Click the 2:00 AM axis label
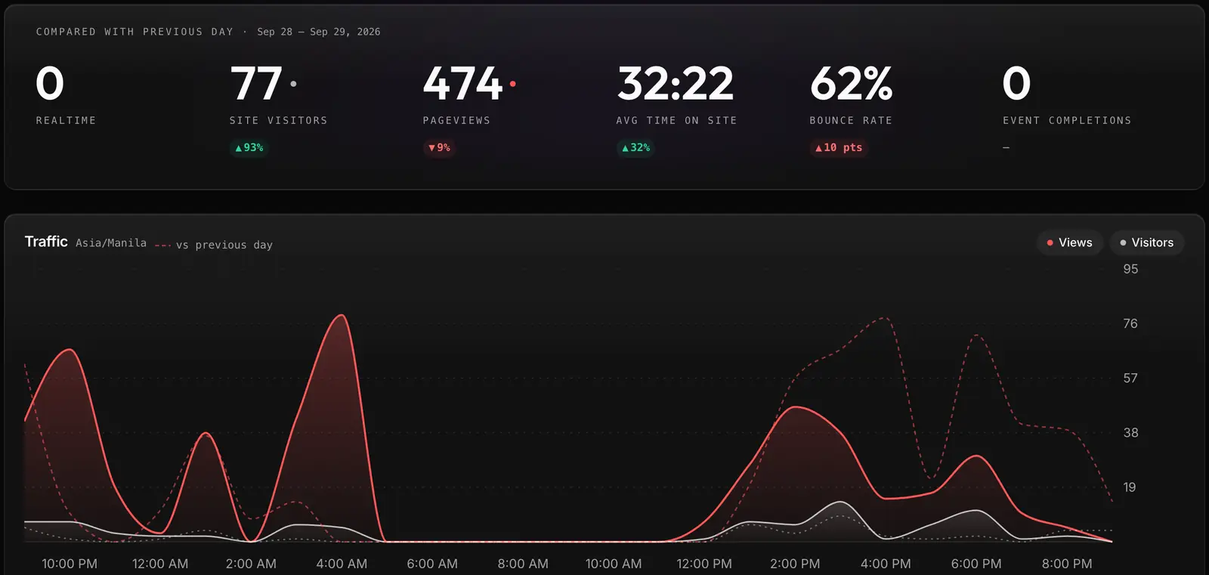This screenshot has width=1209, height=575. (251, 564)
